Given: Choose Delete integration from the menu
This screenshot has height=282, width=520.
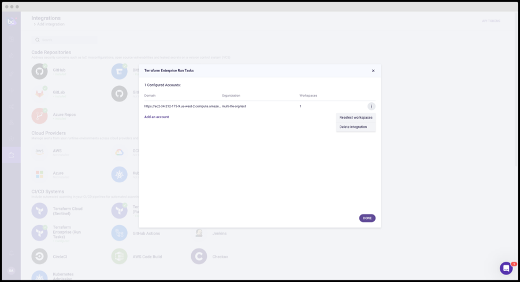Looking at the screenshot, I should (356, 127).
